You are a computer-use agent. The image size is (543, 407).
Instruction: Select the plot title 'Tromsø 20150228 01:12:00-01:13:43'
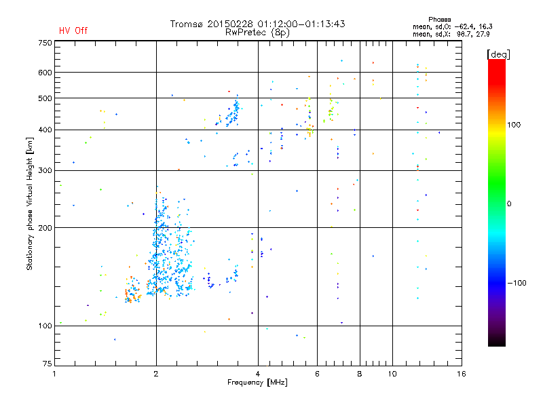[257, 24]
